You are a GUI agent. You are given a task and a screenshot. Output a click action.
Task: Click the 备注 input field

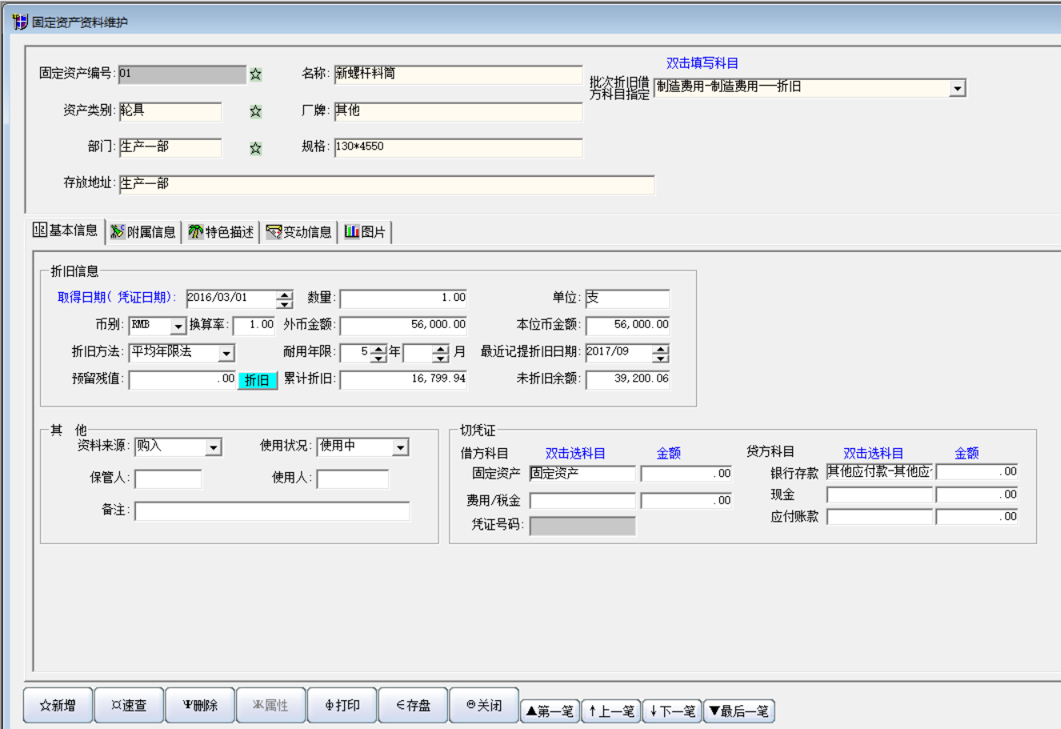[x=272, y=511]
